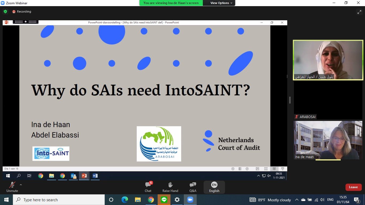Click the Recording indicator
Image resolution: width=365 pixels, height=205 pixels.
point(22,11)
